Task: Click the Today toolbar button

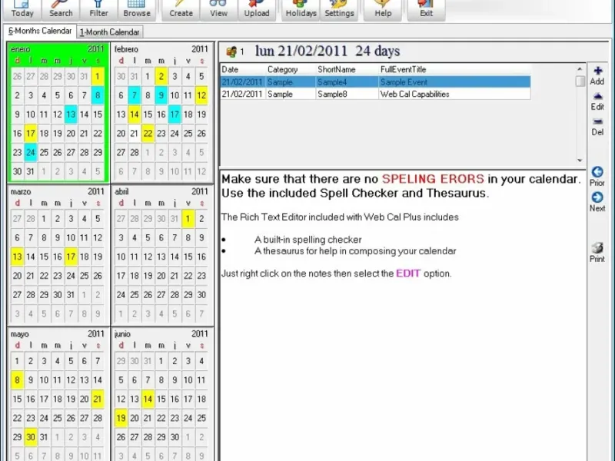Action: (x=22, y=9)
